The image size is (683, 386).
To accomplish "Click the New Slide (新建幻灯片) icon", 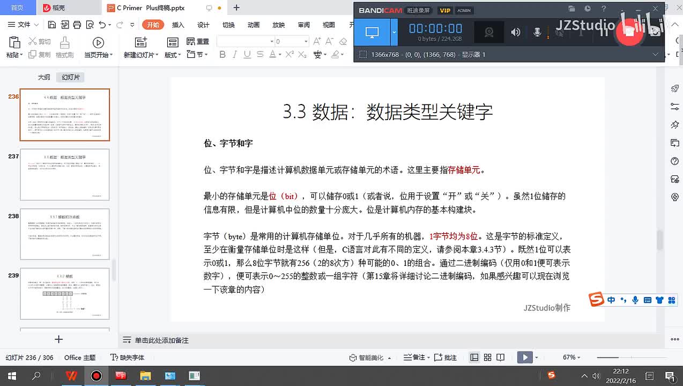I will click(x=140, y=43).
